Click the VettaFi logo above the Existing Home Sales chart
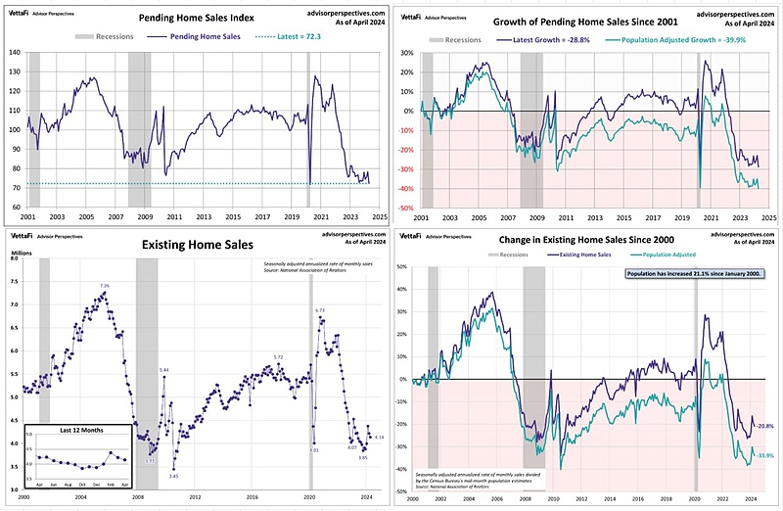This screenshot has height=511, width=783. (x=22, y=236)
